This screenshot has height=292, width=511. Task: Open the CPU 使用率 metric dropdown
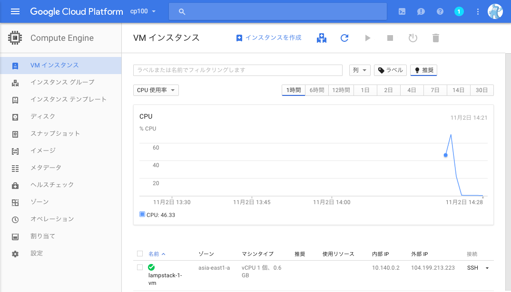coord(156,89)
